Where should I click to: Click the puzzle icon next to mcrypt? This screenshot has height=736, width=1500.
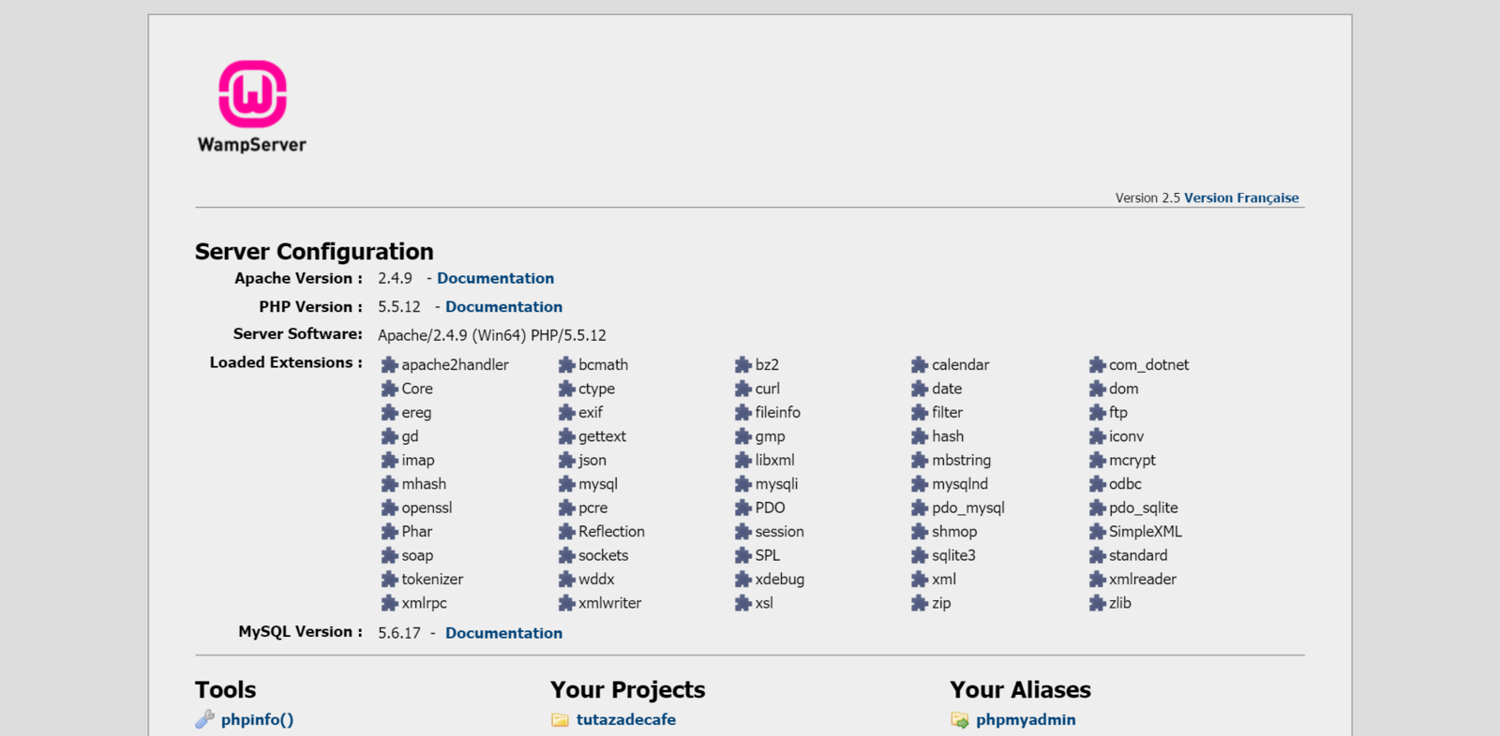(x=1097, y=460)
